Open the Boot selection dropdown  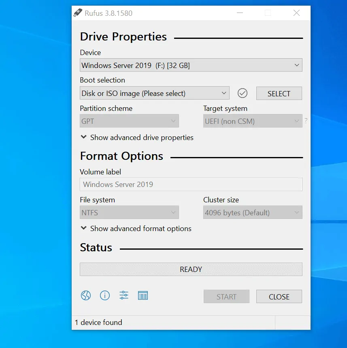coord(154,93)
